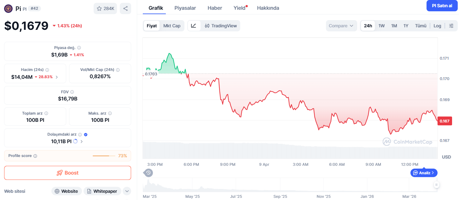459x200 pixels.
Task: Expand circulating supply details chevron
Action: (x=82, y=142)
